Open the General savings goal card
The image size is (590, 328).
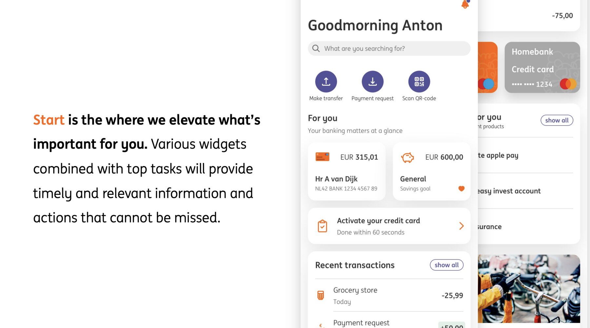(x=431, y=171)
